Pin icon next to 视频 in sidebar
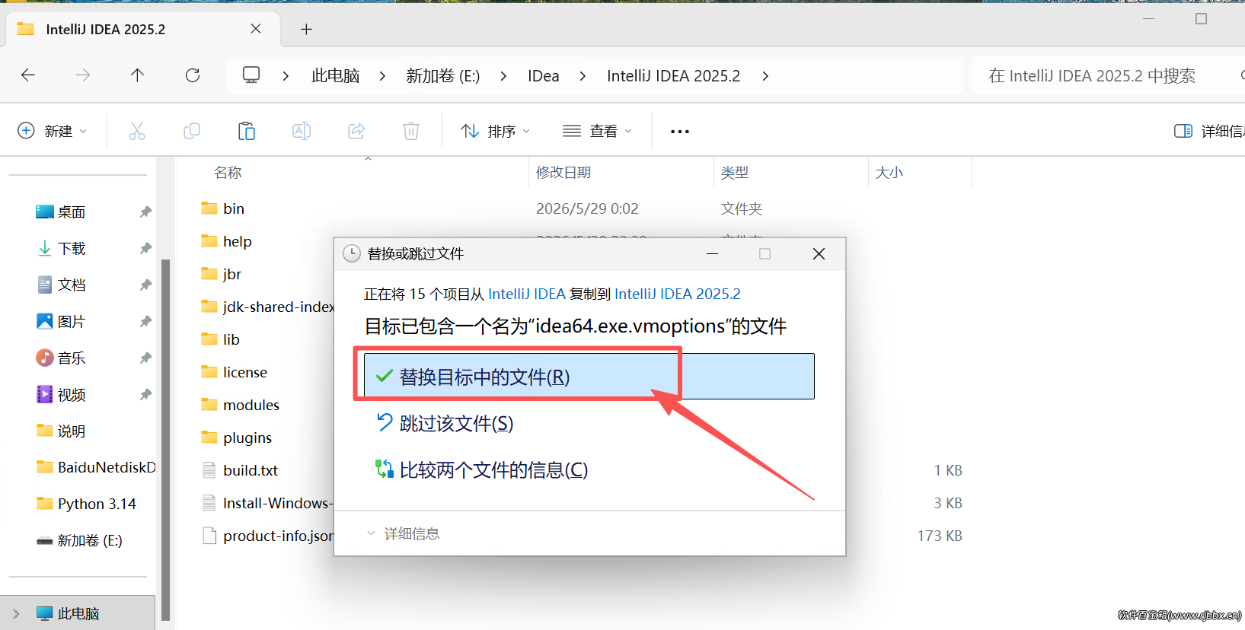This screenshot has width=1245, height=630. coord(145,395)
